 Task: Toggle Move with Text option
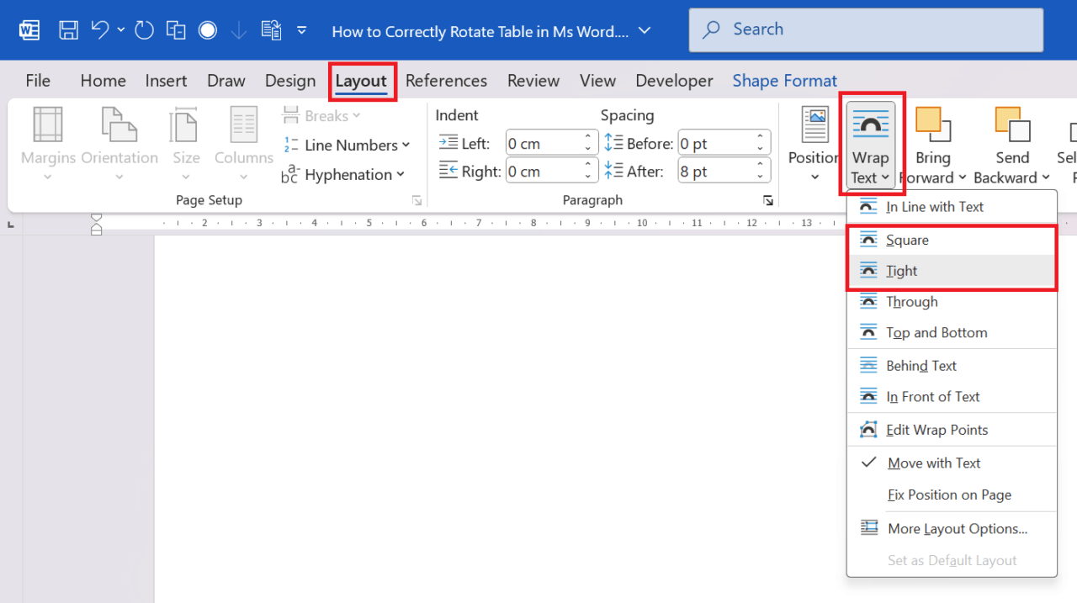[x=934, y=463]
